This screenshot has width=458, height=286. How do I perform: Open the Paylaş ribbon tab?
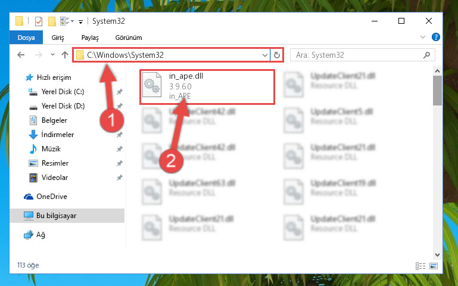click(x=90, y=38)
